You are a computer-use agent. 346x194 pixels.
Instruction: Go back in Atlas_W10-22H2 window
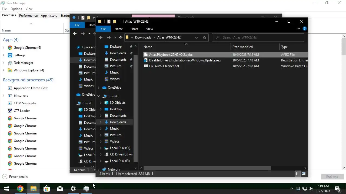[x=101, y=37]
